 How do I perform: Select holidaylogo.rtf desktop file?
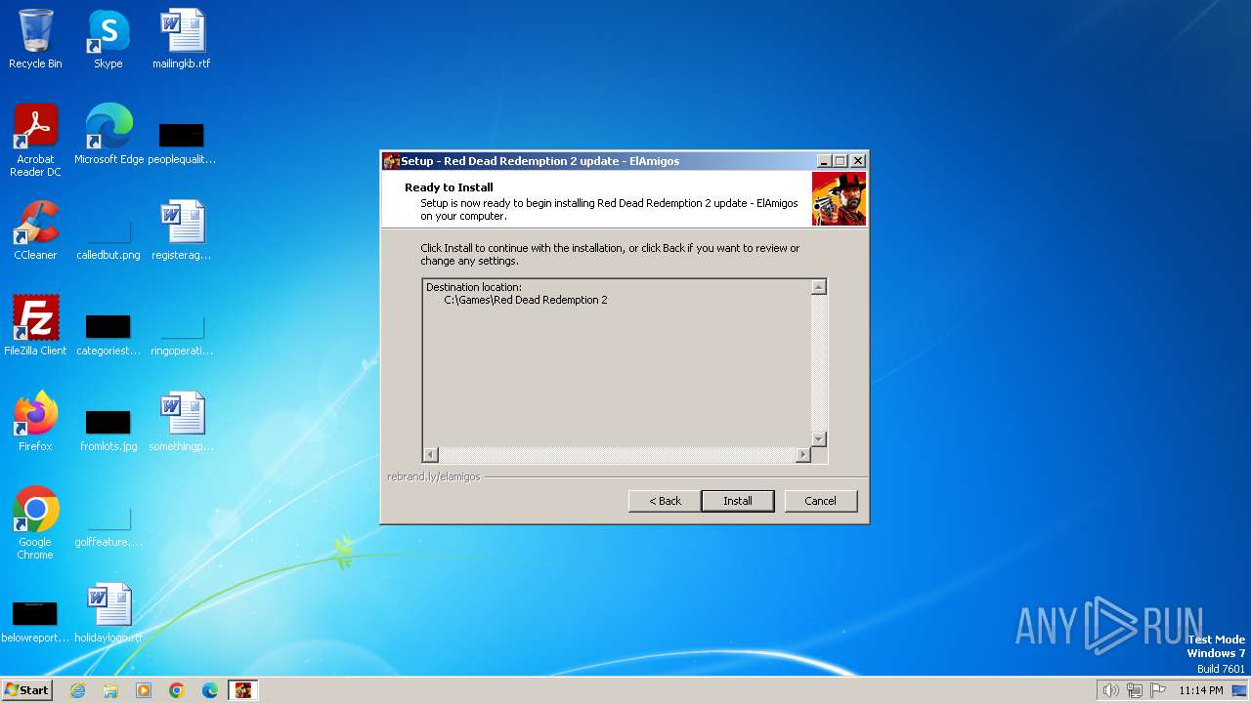[108, 613]
